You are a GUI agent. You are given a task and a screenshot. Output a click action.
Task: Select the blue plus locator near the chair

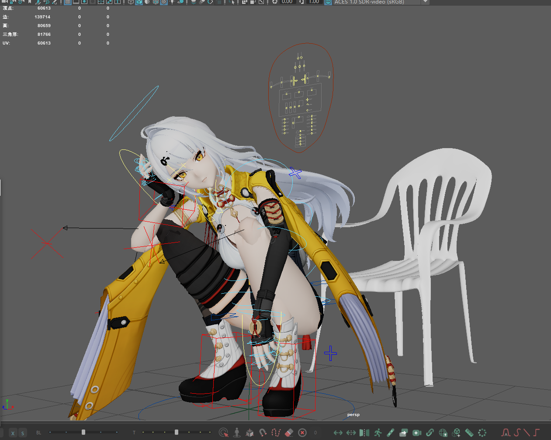[330, 353]
